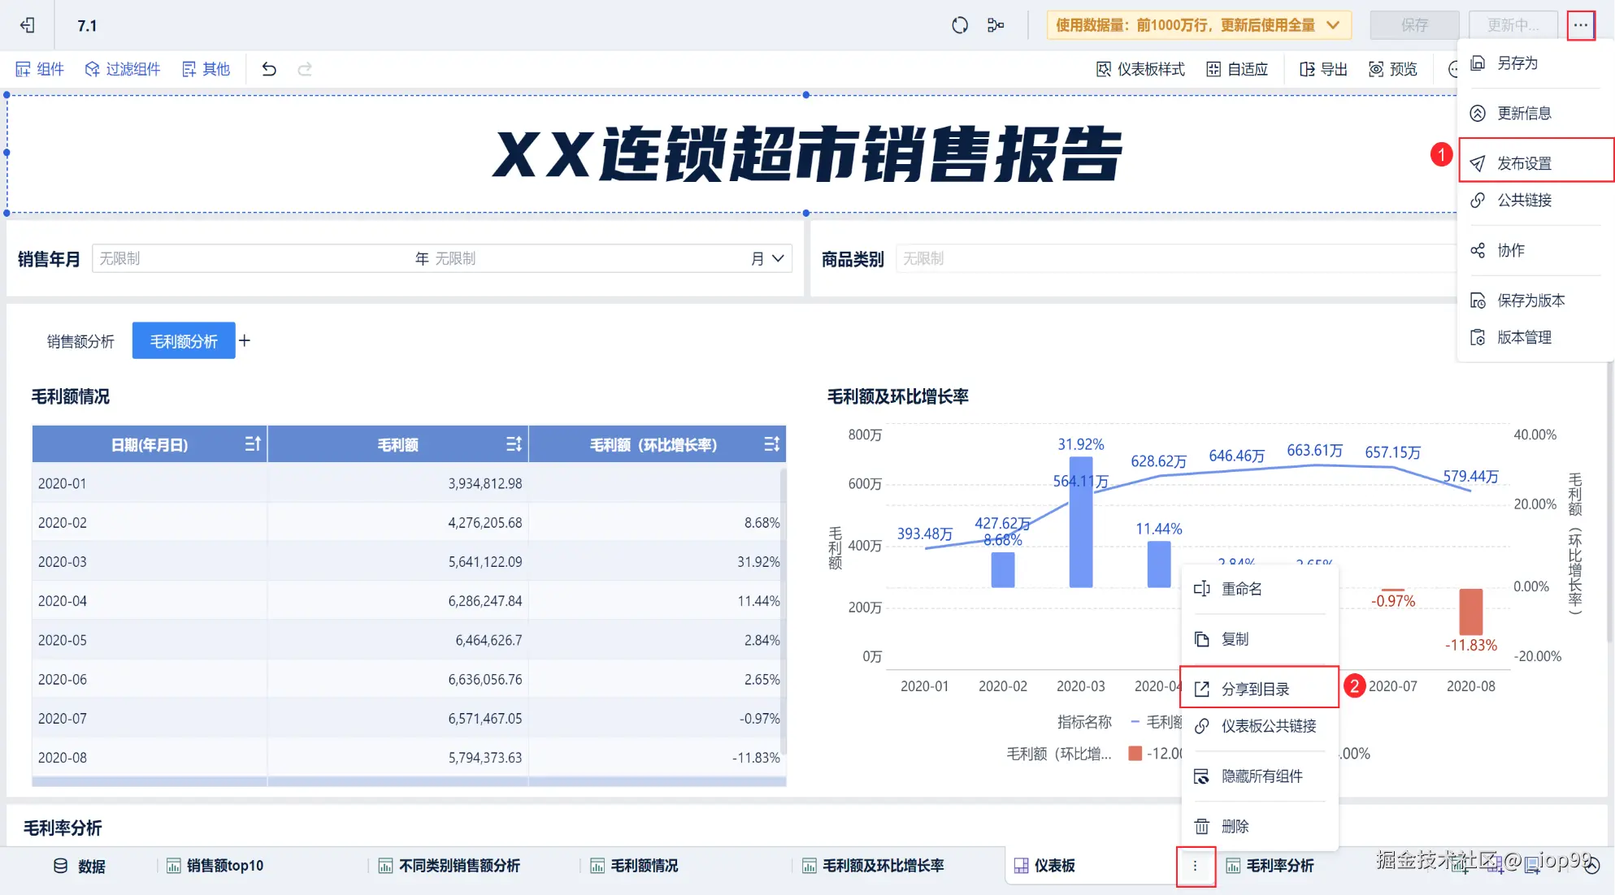Click the undo arrow icon

[x=269, y=69]
